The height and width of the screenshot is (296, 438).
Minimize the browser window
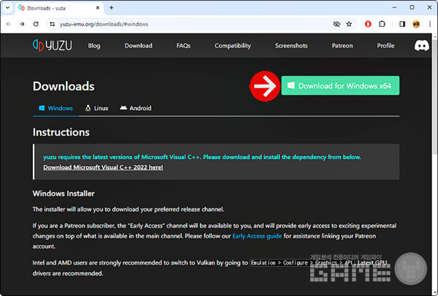(x=394, y=7)
